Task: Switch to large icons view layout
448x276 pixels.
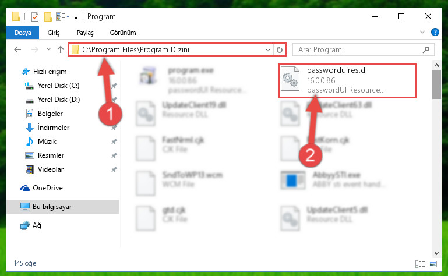Action: [433, 264]
